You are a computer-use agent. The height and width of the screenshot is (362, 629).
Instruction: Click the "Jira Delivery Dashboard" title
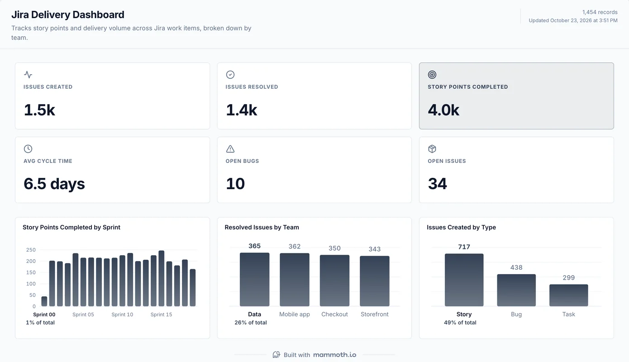68,14
